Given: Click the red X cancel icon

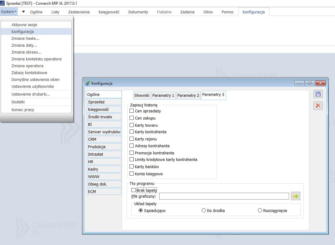Looking at the screenshot, I should 318,106.
